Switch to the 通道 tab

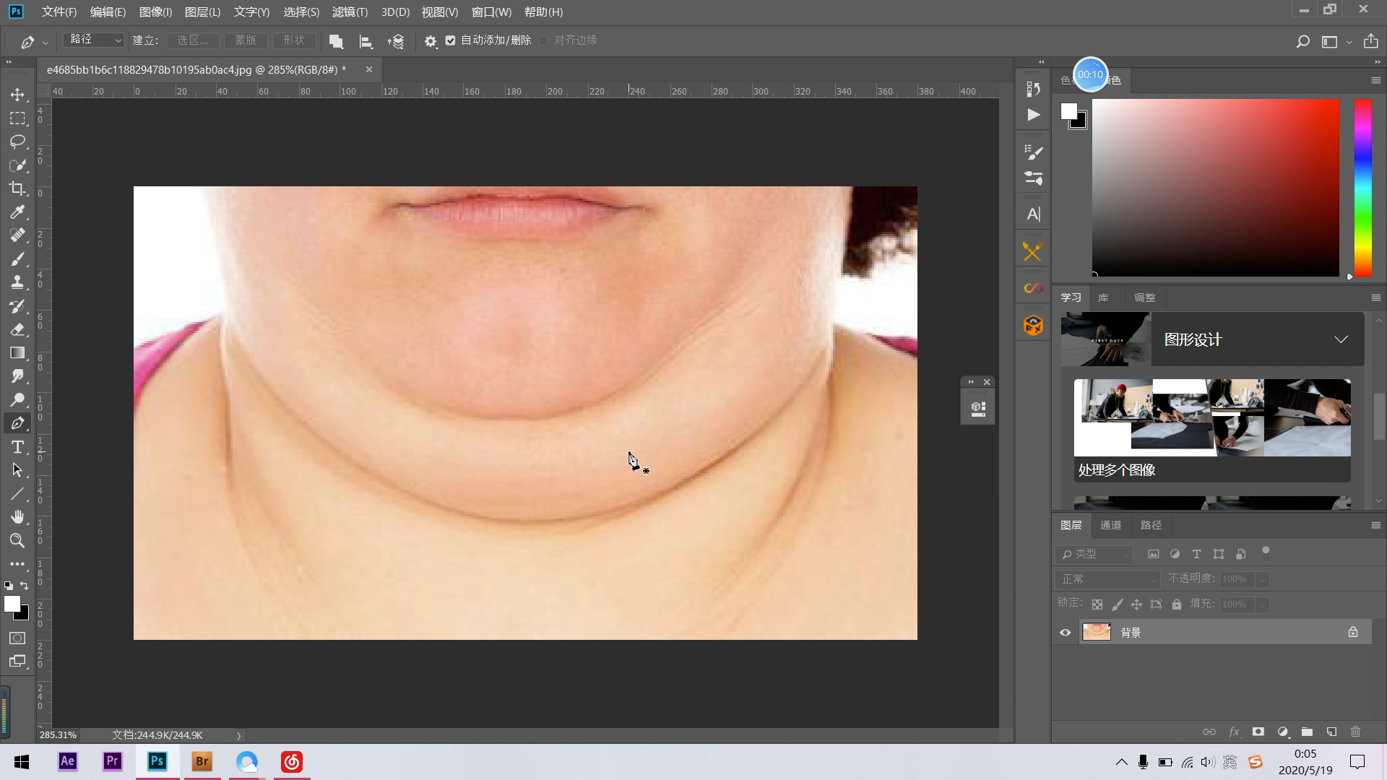1110,525
